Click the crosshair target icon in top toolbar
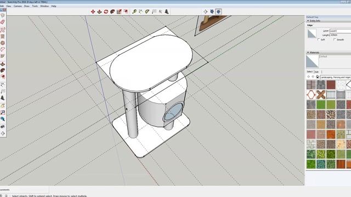Screen dimensions: 351x197 point(205,11)
